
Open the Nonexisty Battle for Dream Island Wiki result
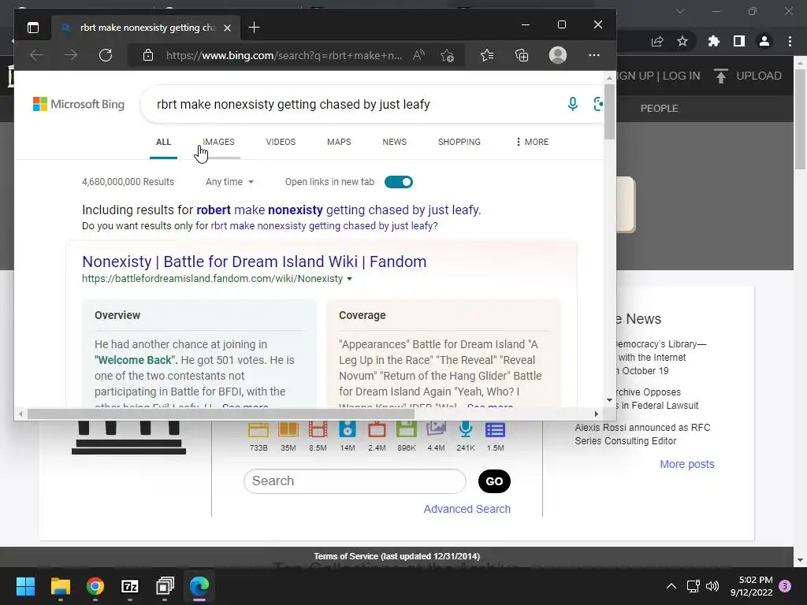click(x=255, y=262)
